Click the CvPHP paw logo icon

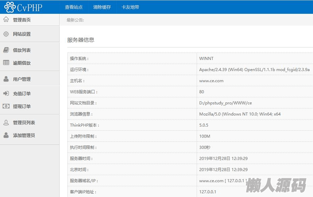tap(10, 7)
